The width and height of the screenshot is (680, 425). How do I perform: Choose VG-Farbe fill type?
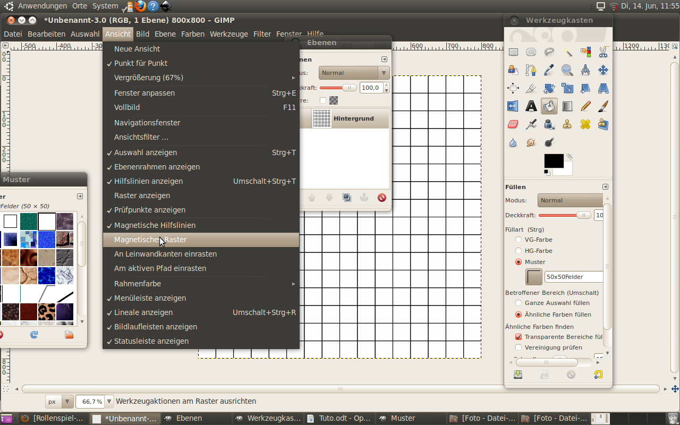(x=518, y=240)
